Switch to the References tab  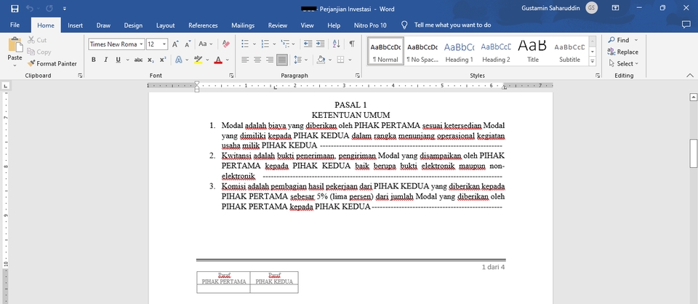[x=203, y=25]
